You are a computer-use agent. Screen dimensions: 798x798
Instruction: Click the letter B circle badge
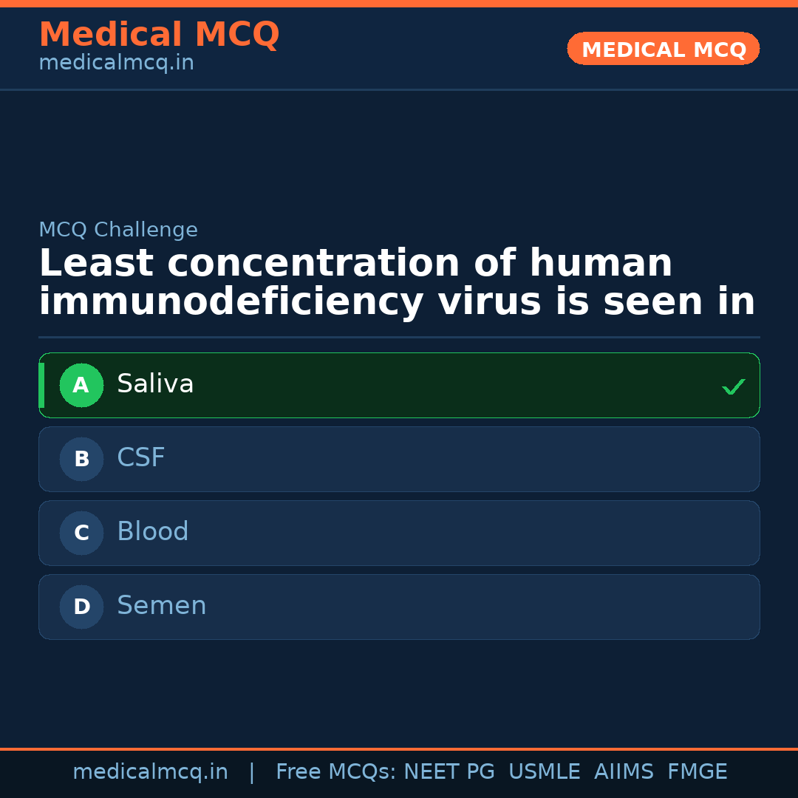[x=81, y=459]
